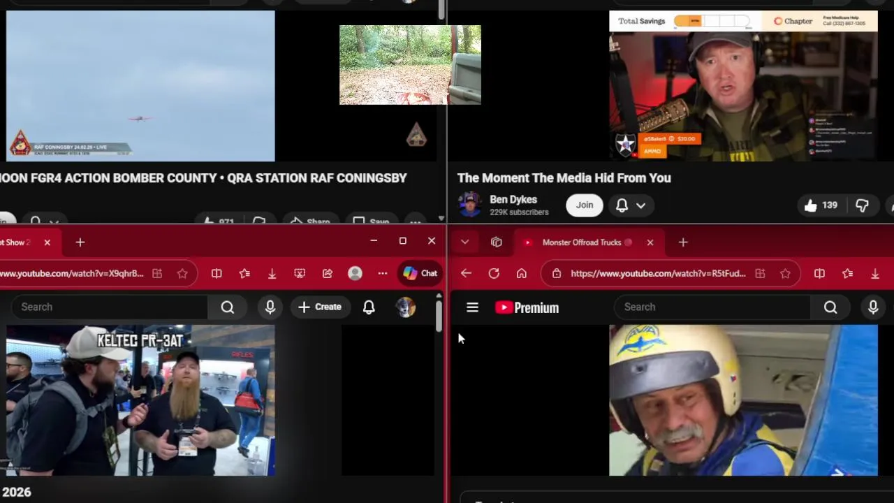
Task: Open Ben Dykes channel avatar
Action: tap(469, 205)
